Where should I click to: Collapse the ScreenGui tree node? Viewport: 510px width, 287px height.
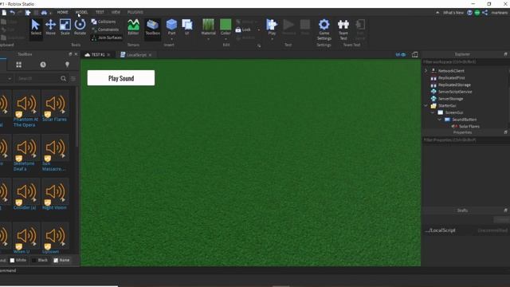coord(433,112)
